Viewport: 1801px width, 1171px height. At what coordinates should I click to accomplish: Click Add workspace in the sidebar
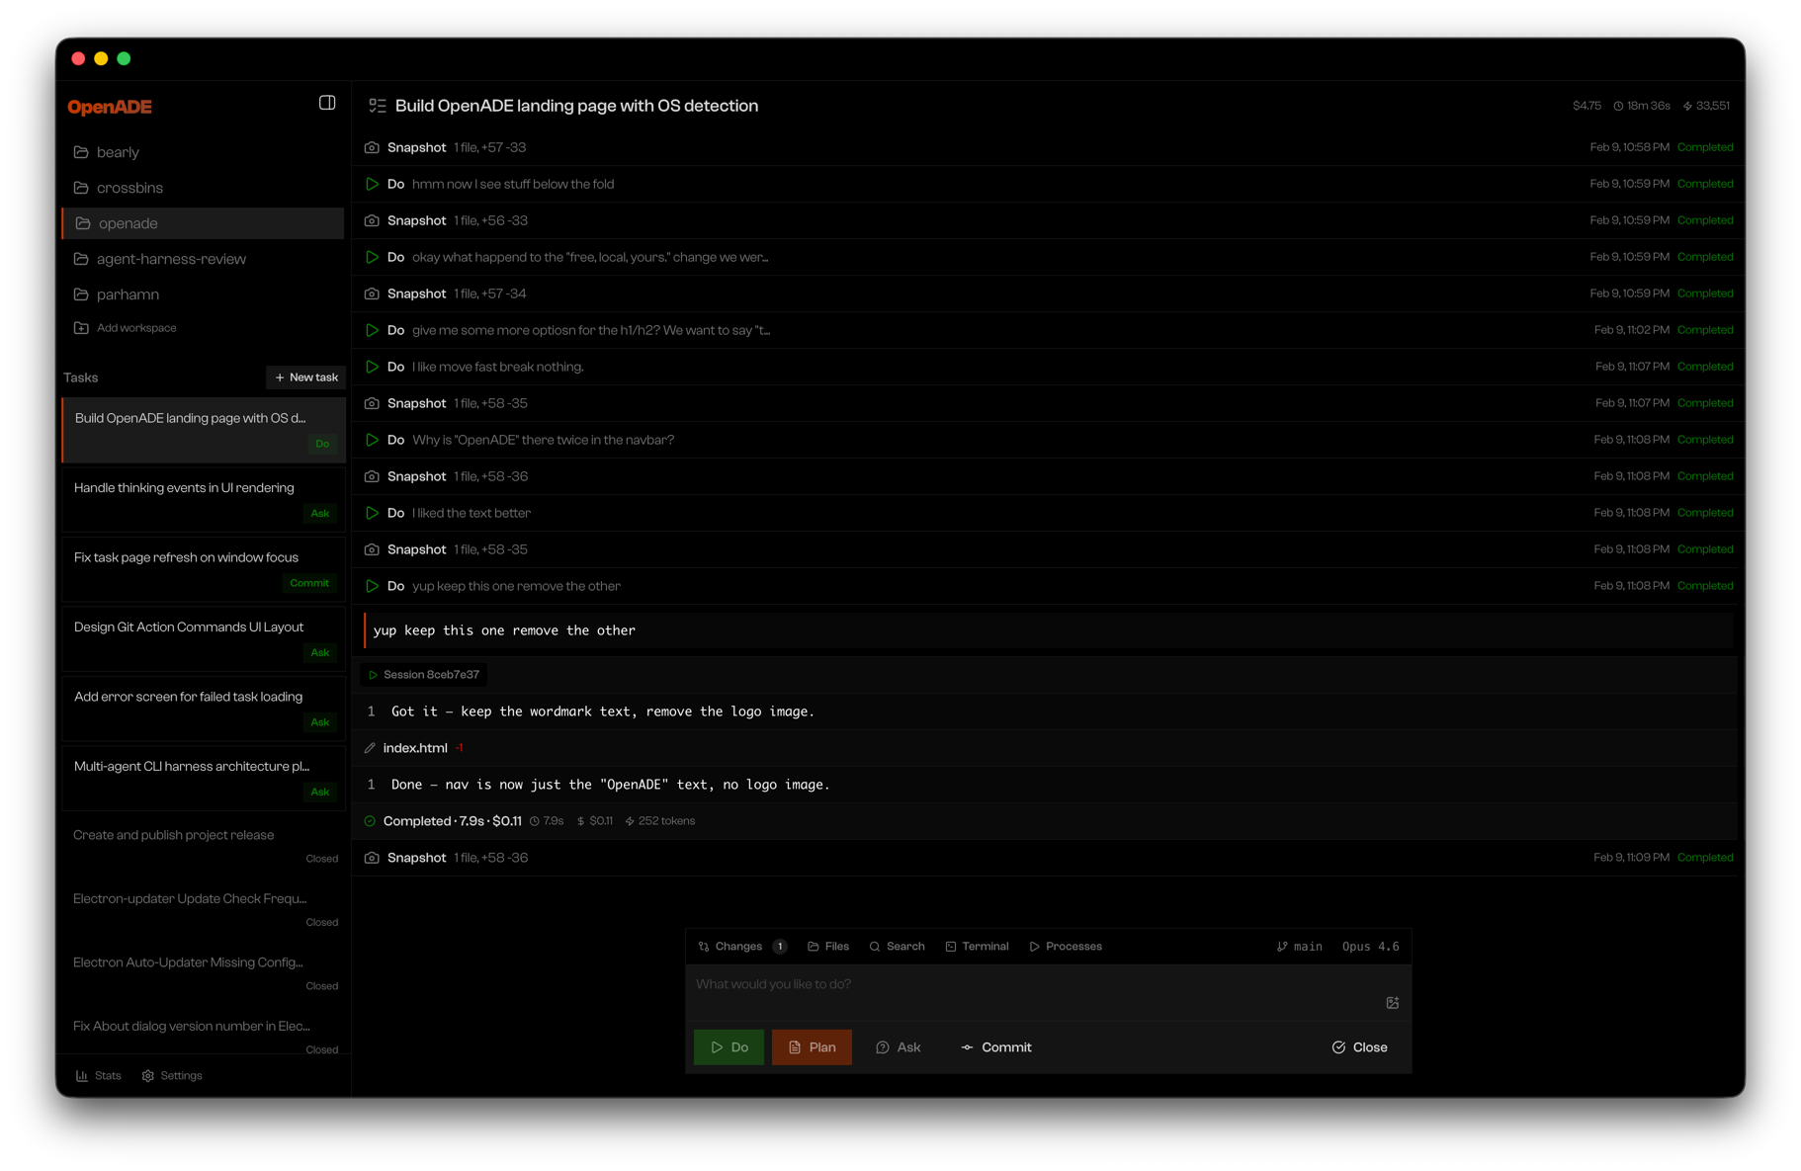[x=135, y=327]
